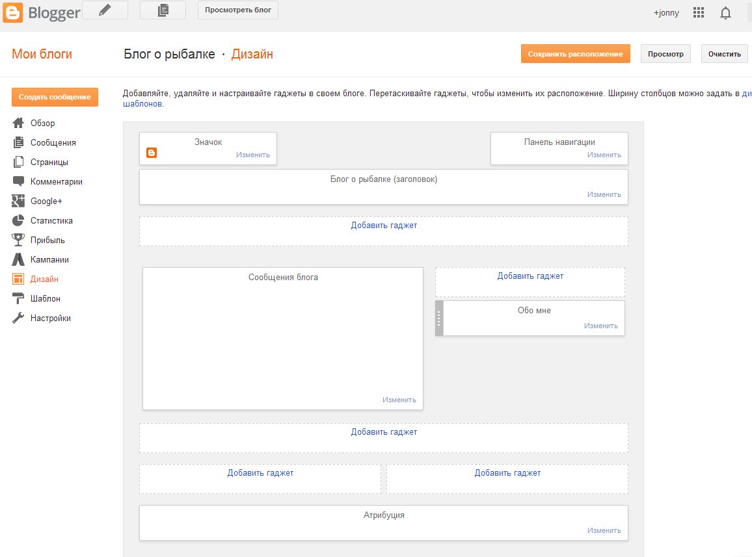Click the Статистика pie chart icon
The image size is (752, 557).
18,220
